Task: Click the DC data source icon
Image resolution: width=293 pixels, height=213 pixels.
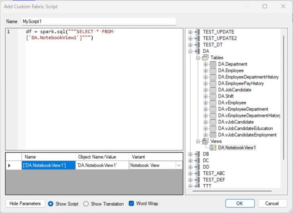Action: tap(197, 161)
